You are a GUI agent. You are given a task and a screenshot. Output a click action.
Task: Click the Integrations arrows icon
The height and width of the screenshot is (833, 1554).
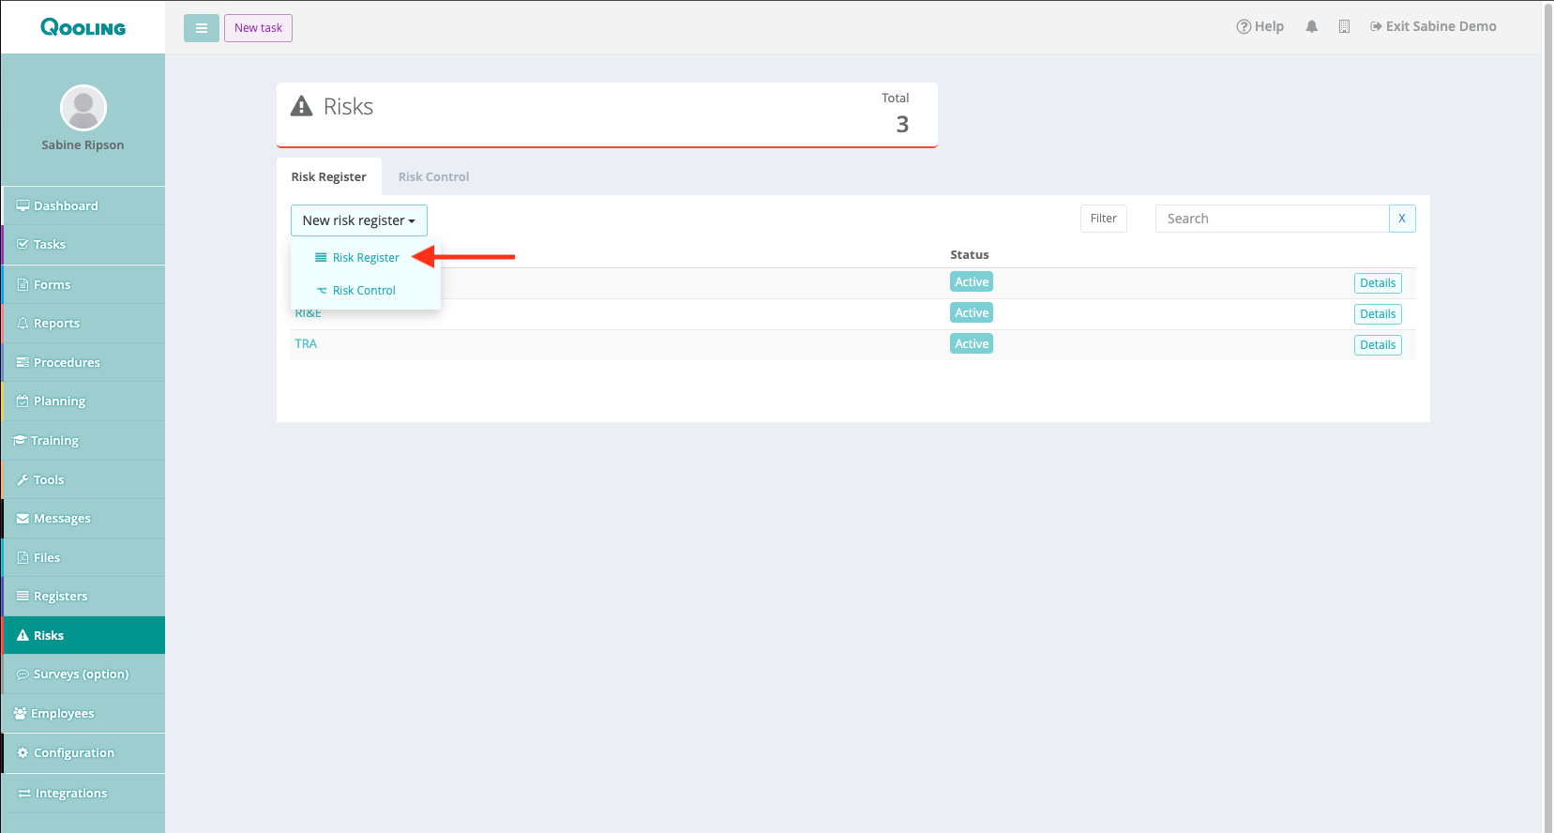point(24,793)
